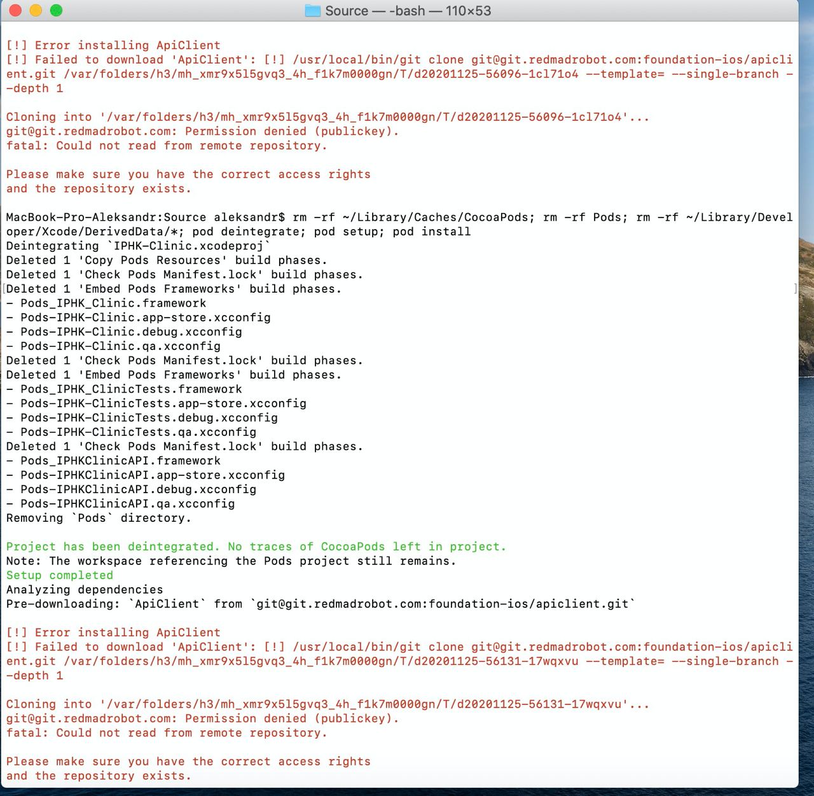Click the shell prompt 'MacBook-Pro-Aleksandr:Source aleksandr$'
This screenshot has height=796, width=814.
pyautogui.click(x=146, y=217)
